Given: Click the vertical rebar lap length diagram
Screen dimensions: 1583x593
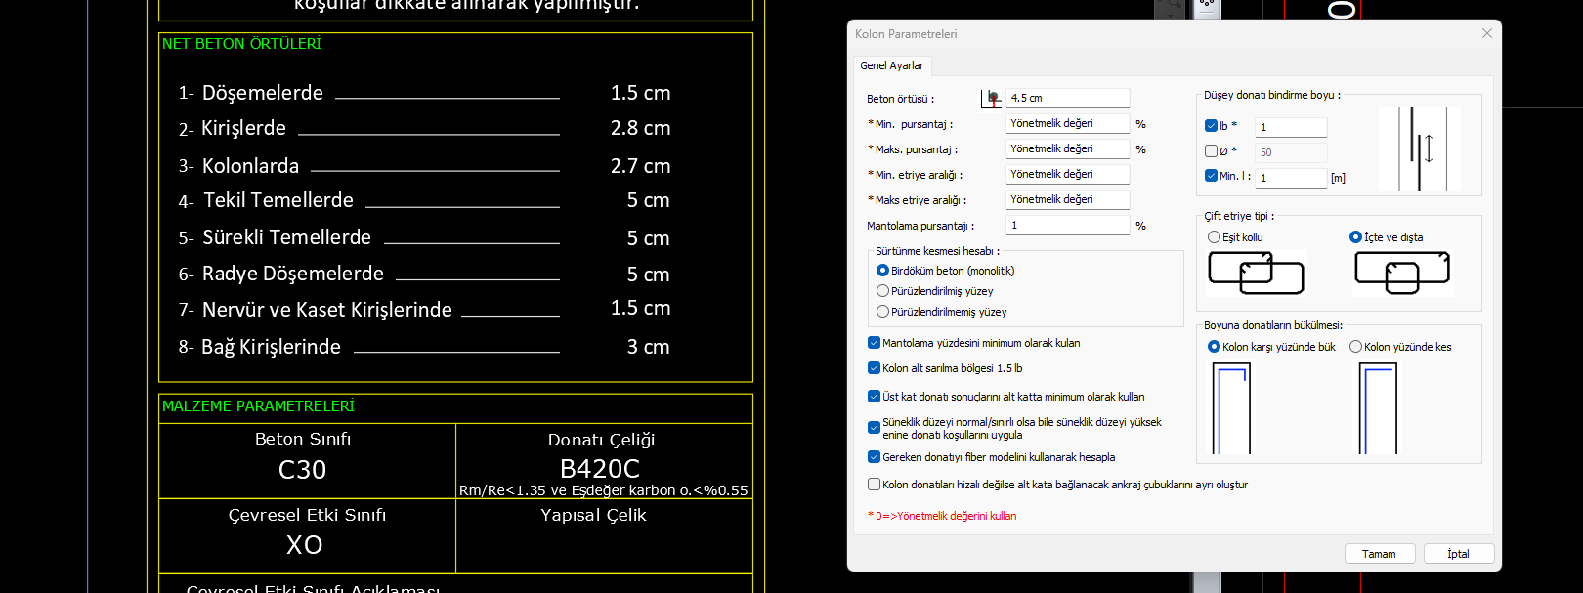Looking at the screenshot, I should 1419,148.
